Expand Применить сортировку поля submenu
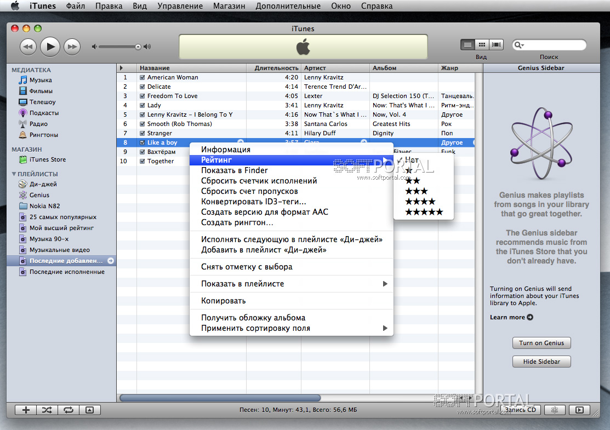Viewport: 610px width, 430px height. [x=291, y=328]
